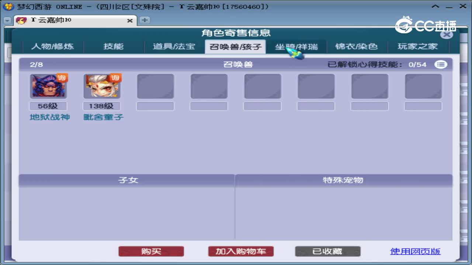The width and height of the screenshot is (472, 265).
Task: Close the 云嘉帅 character tab
Action: point(130,21)
